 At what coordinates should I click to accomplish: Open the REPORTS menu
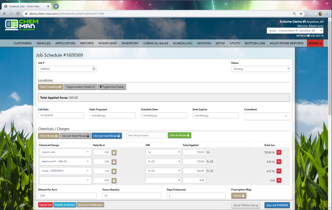coord(87,43)
